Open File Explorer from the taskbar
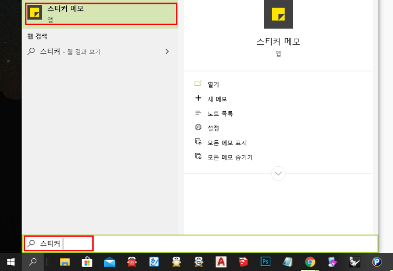 [65, 262]
